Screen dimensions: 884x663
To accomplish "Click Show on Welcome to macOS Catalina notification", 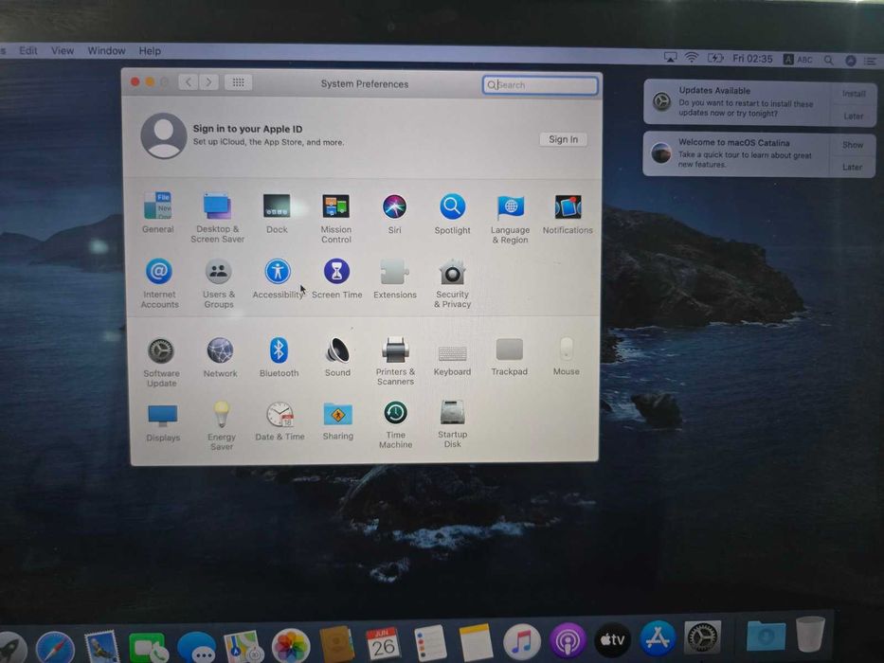I will click(853, 145).
